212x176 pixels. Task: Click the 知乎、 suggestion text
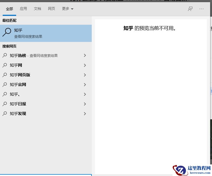[x=15, y=94]
